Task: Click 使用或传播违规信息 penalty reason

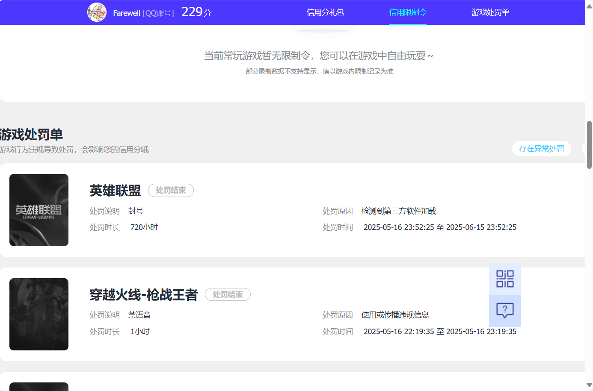Action: click(x=395, y=315)
